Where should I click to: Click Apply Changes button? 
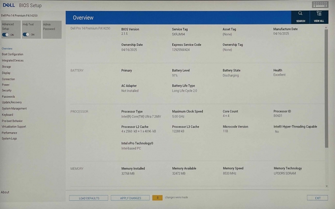[130, 198]
